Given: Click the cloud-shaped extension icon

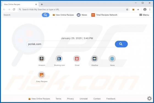Looking at the screenshot, I should point(138,10).
